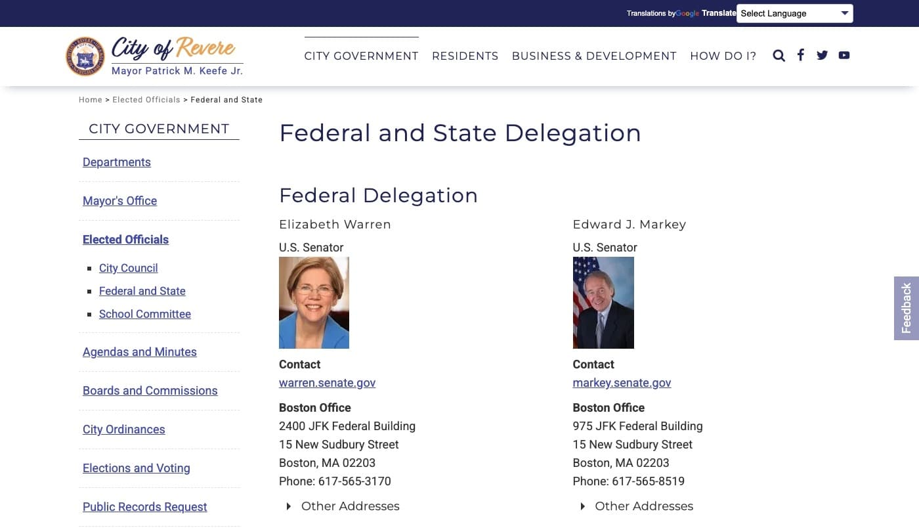Screen dimensions: 919x528
Task: Click the search magnifier icon in header
Action: pyautogui.click(x=779, y=56)
